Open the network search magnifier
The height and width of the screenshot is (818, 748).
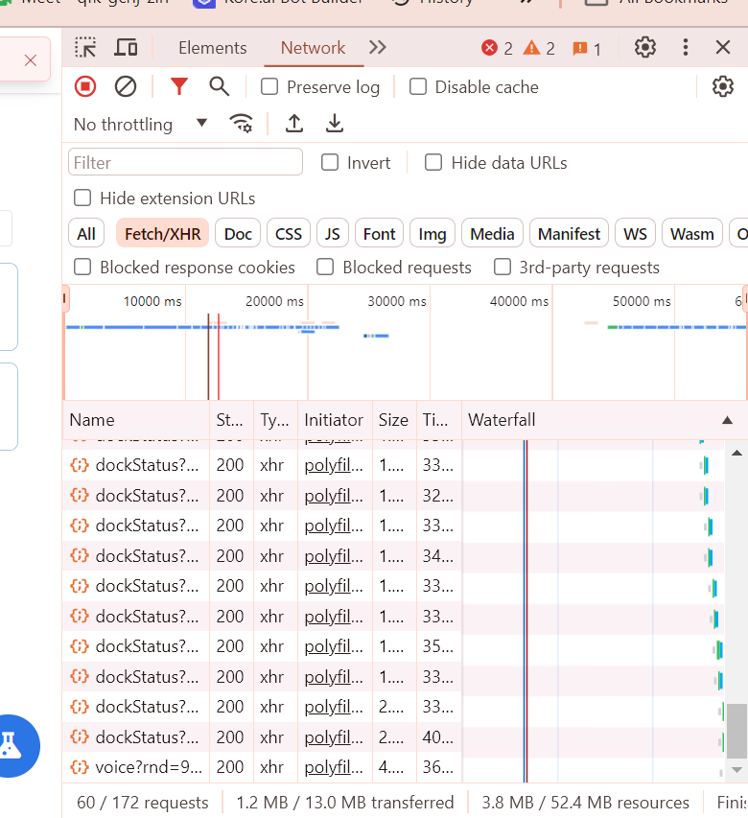point(219,87)
